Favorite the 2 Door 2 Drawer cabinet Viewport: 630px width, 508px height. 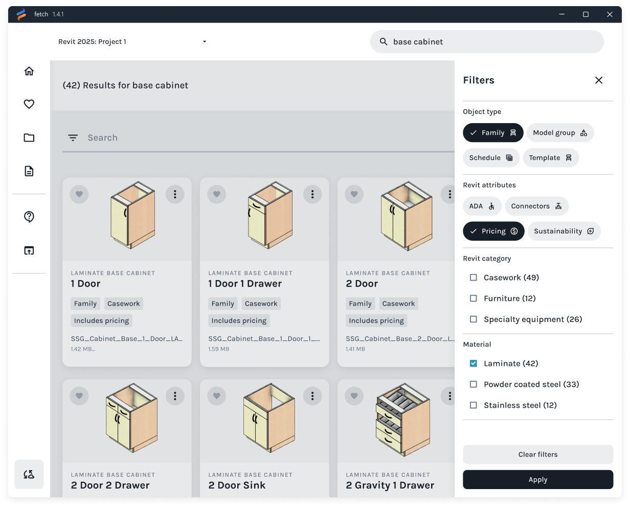[79, 396]
